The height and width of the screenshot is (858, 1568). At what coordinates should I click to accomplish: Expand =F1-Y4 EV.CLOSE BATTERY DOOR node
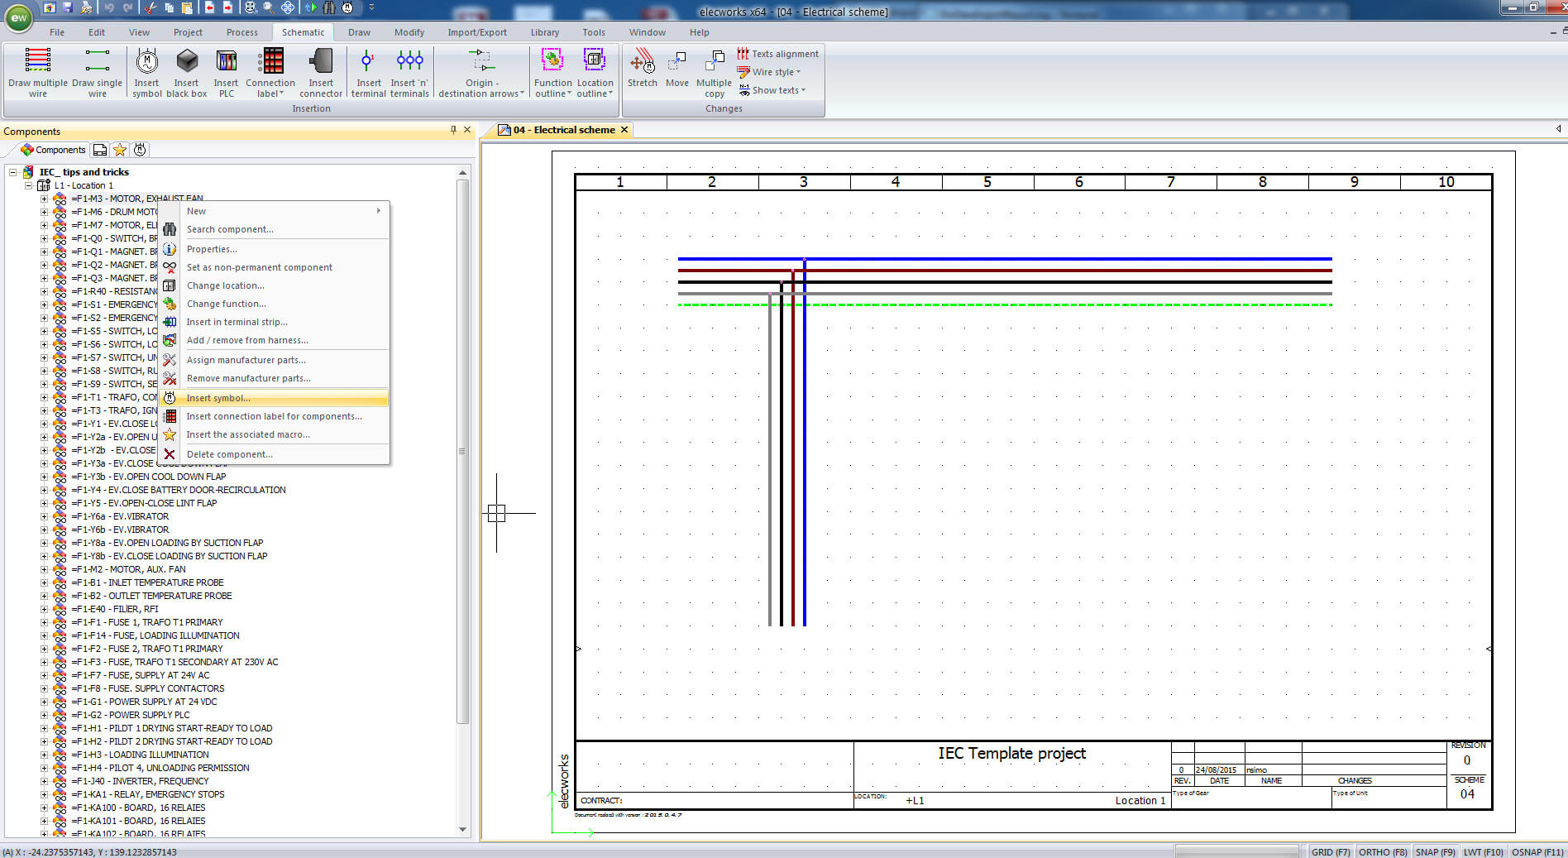click(45, 490)
